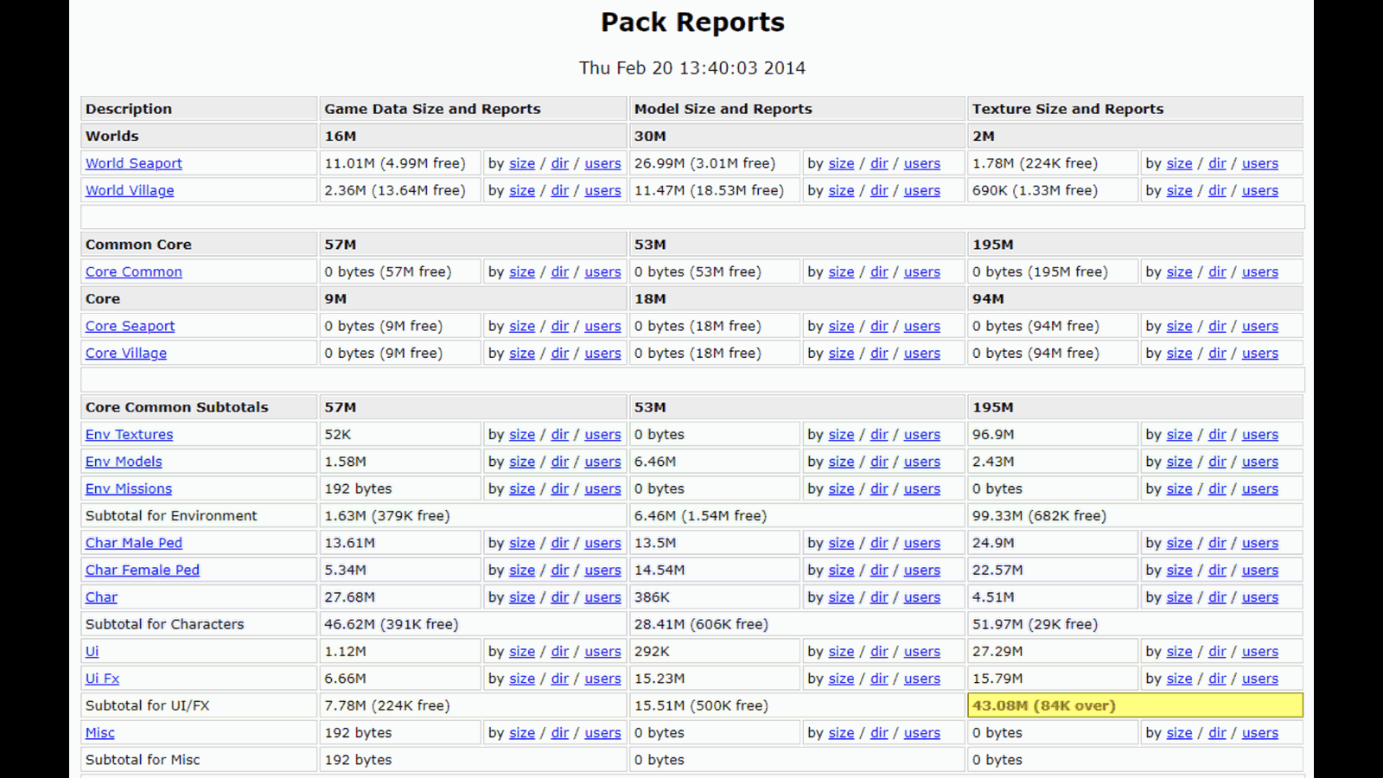1383x778 pixels.
Task: Open the World Village link
Action: 130,190
